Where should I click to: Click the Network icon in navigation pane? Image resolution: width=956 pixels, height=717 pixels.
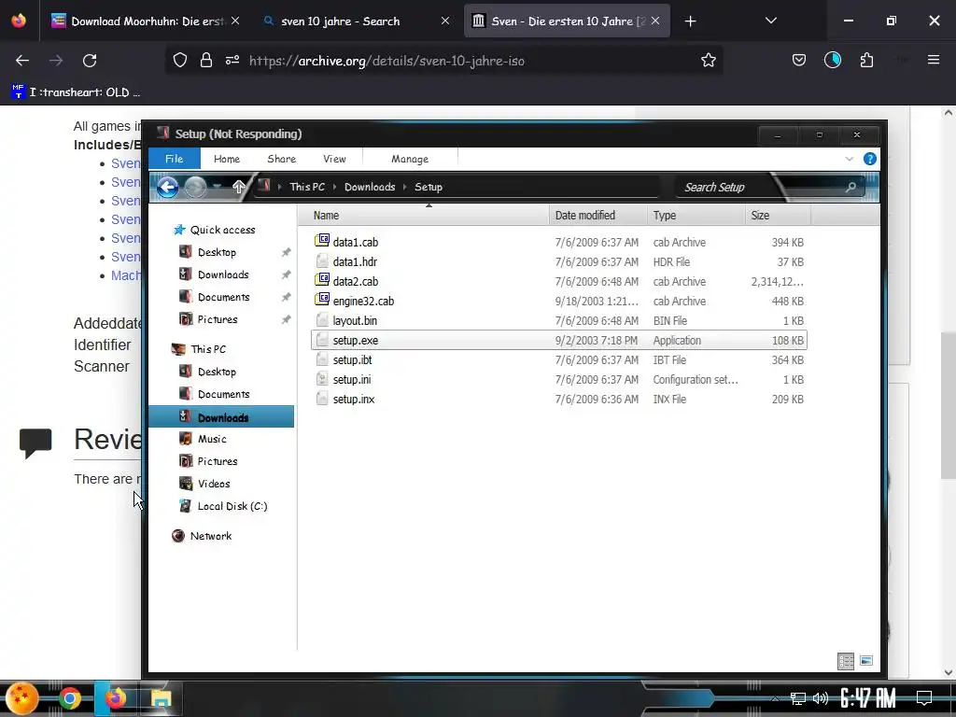tap(178, 536)
